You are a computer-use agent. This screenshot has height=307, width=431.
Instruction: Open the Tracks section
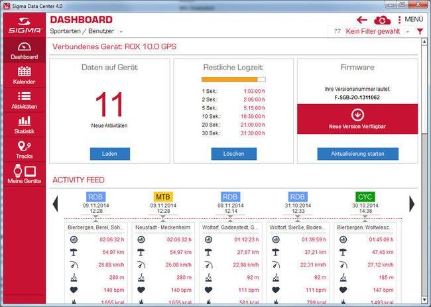[x=24, y=149]
